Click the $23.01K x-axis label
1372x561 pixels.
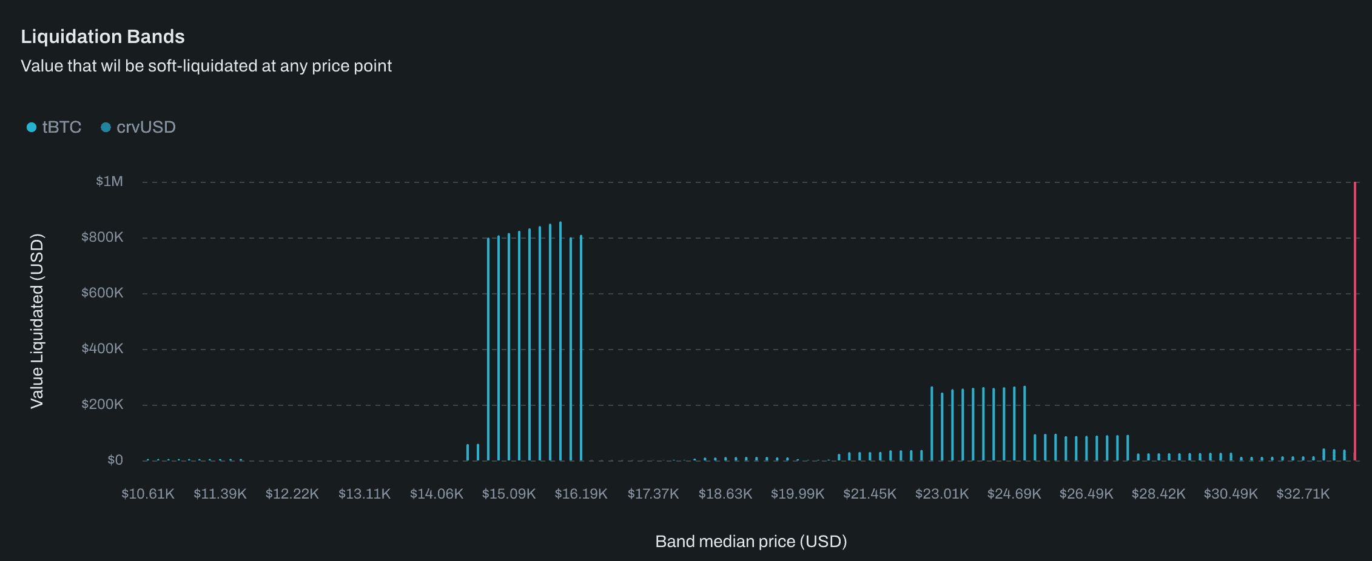941,494
